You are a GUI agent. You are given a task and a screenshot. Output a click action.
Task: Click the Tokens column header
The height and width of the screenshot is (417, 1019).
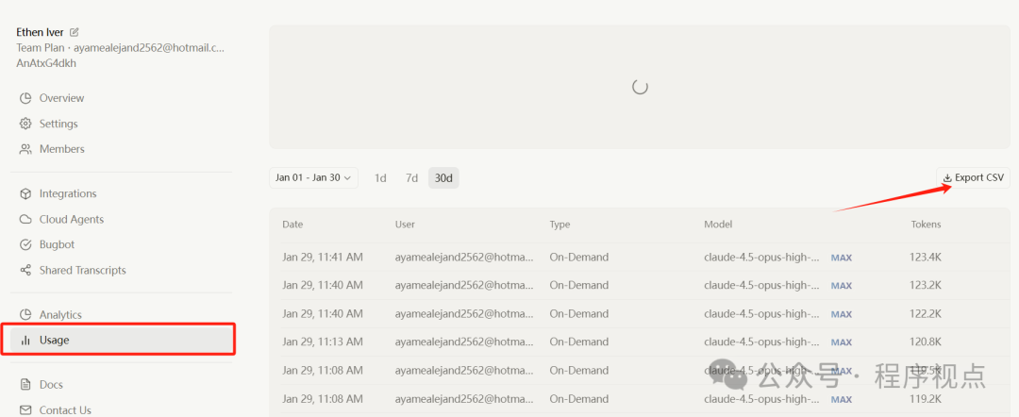tap(925, 225)
